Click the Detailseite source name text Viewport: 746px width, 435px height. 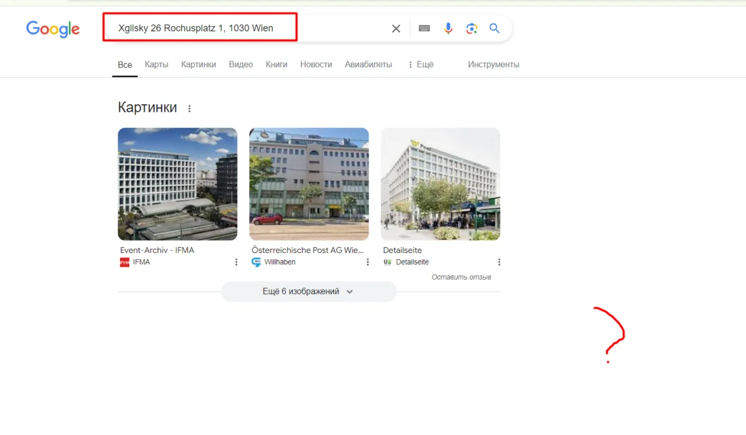point(413,262)
